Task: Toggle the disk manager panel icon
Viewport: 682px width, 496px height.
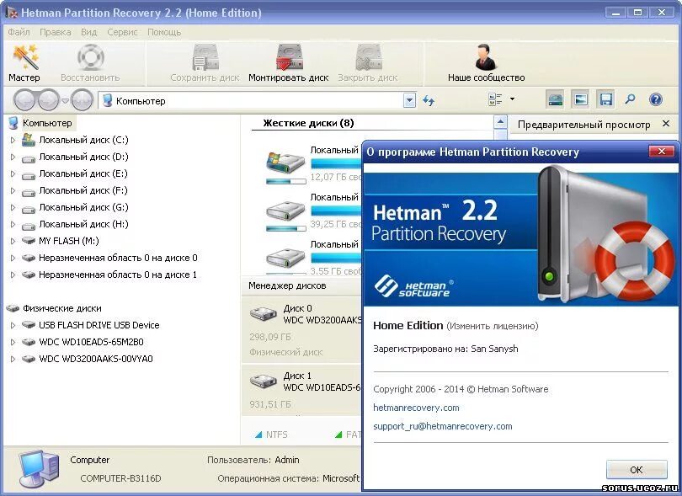Action: [555, 99]
